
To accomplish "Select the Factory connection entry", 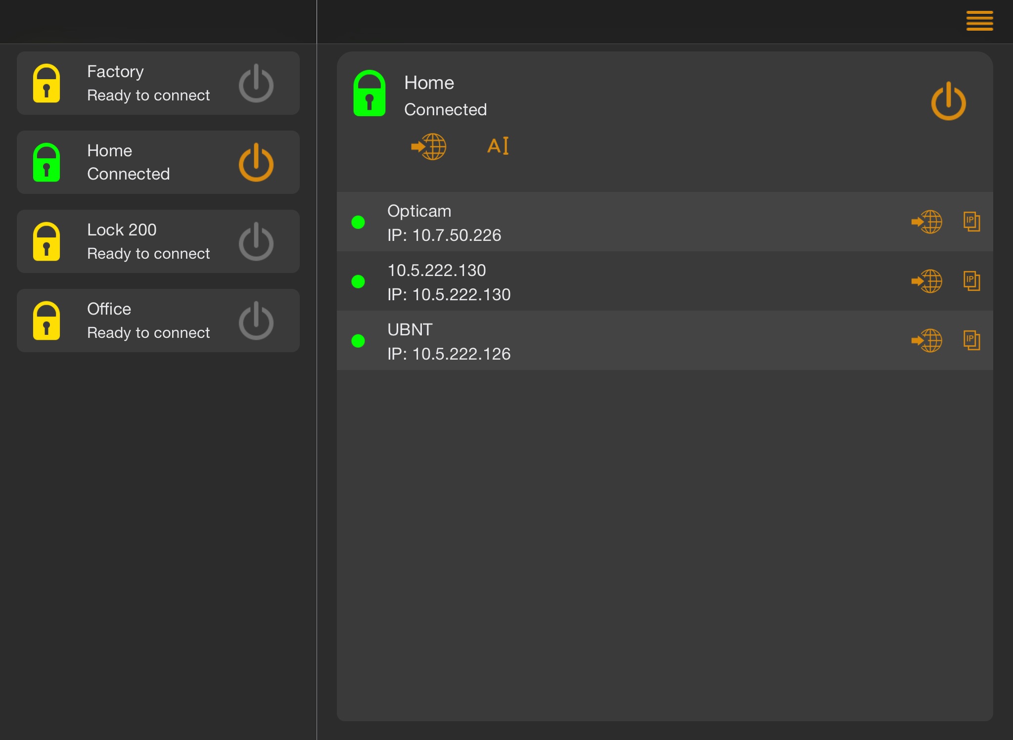I will coord(148,83).
